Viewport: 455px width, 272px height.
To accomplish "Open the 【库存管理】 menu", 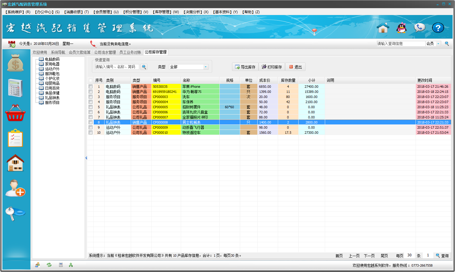I will (166, 12).
